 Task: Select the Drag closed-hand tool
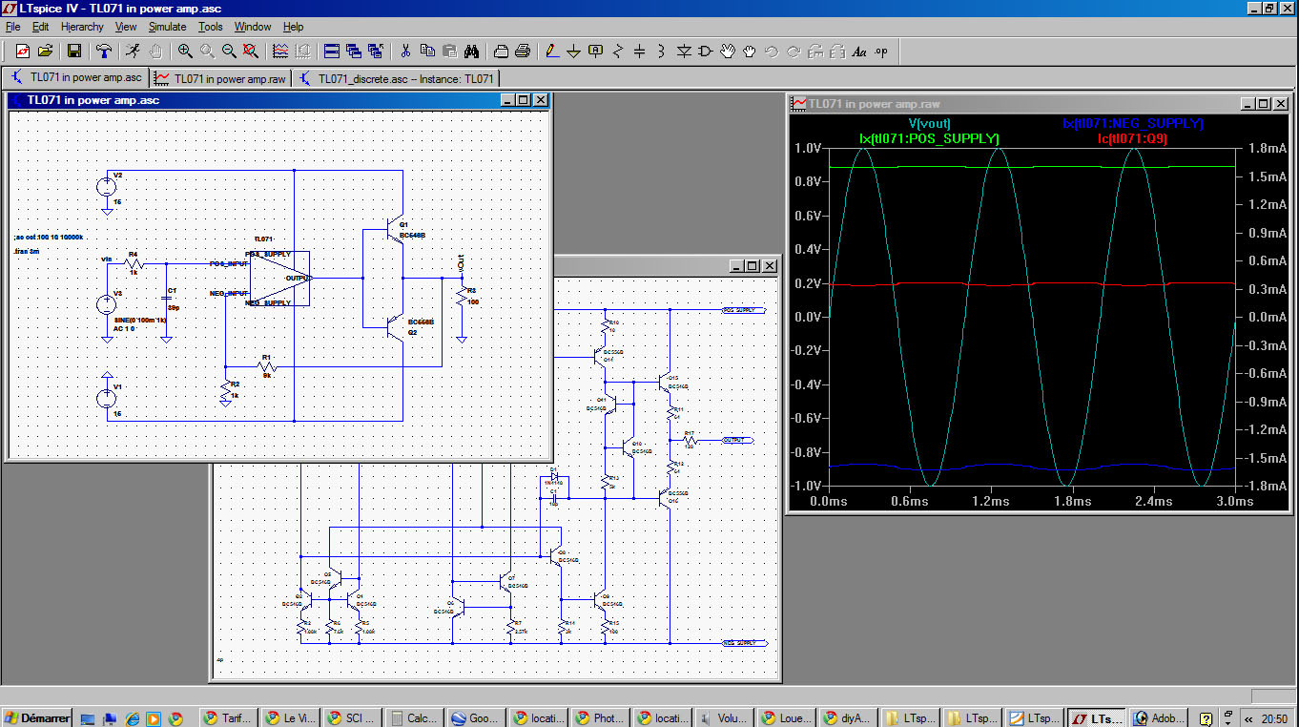coord(750,51)
